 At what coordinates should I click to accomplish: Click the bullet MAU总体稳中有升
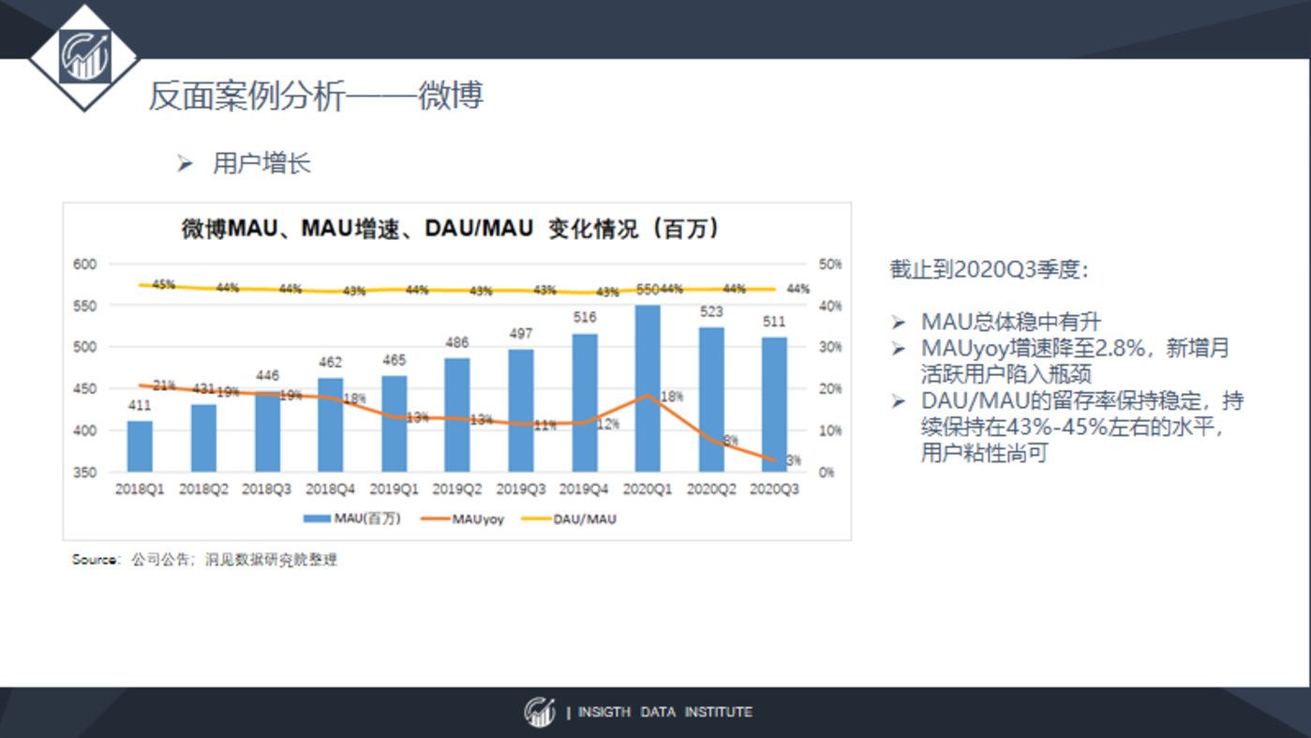coord(1011,323)
